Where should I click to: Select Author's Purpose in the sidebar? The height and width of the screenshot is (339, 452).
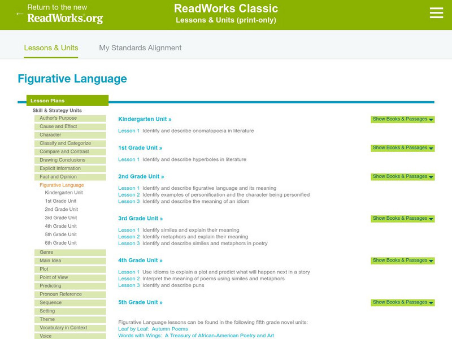(x=70, y=118)
